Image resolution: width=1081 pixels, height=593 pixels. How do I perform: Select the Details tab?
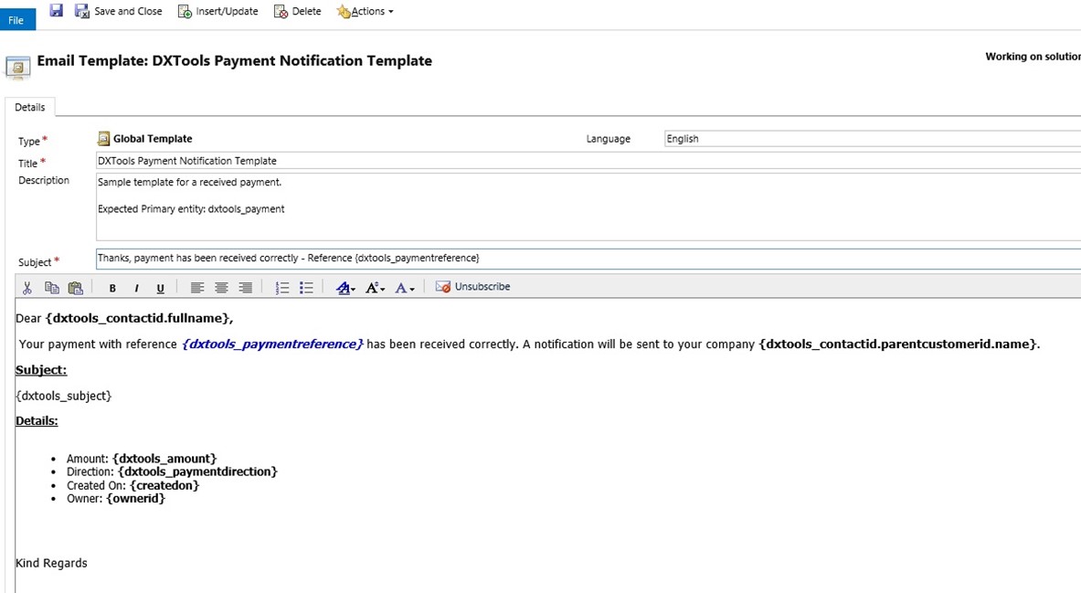tap(29, 107)
